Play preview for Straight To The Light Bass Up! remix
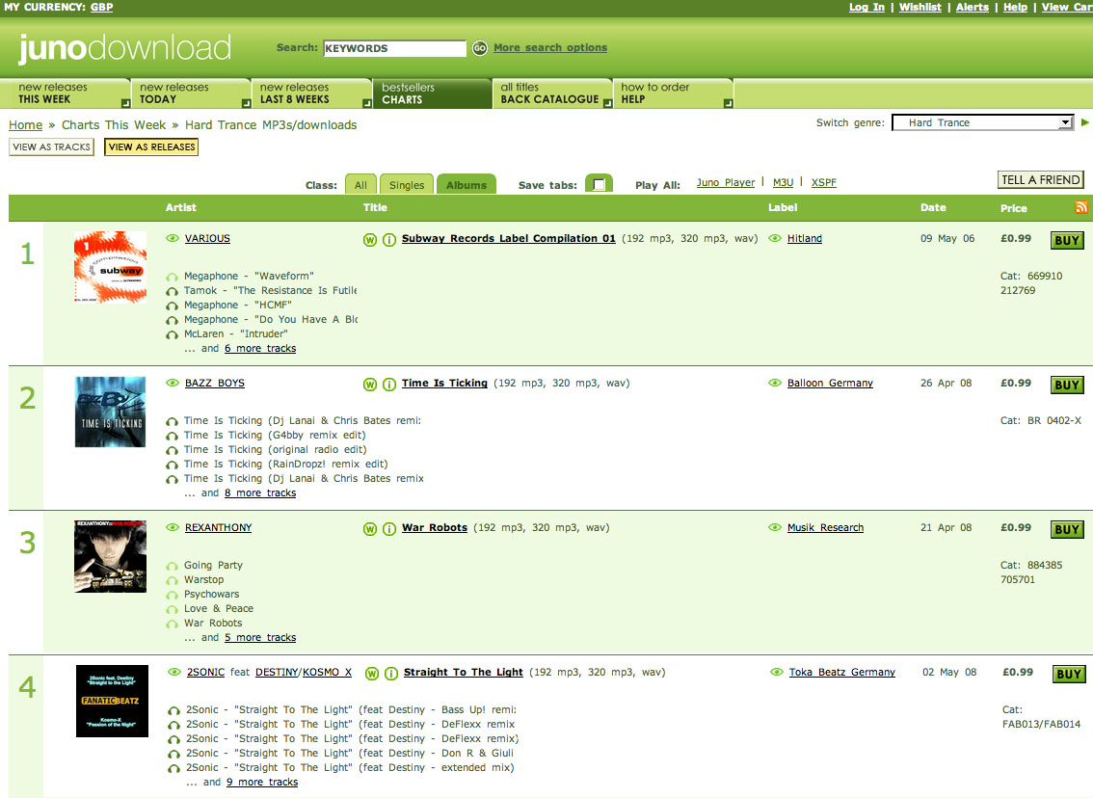The height and width of the screenshot is (798, 1093). [x=174, y=711]
